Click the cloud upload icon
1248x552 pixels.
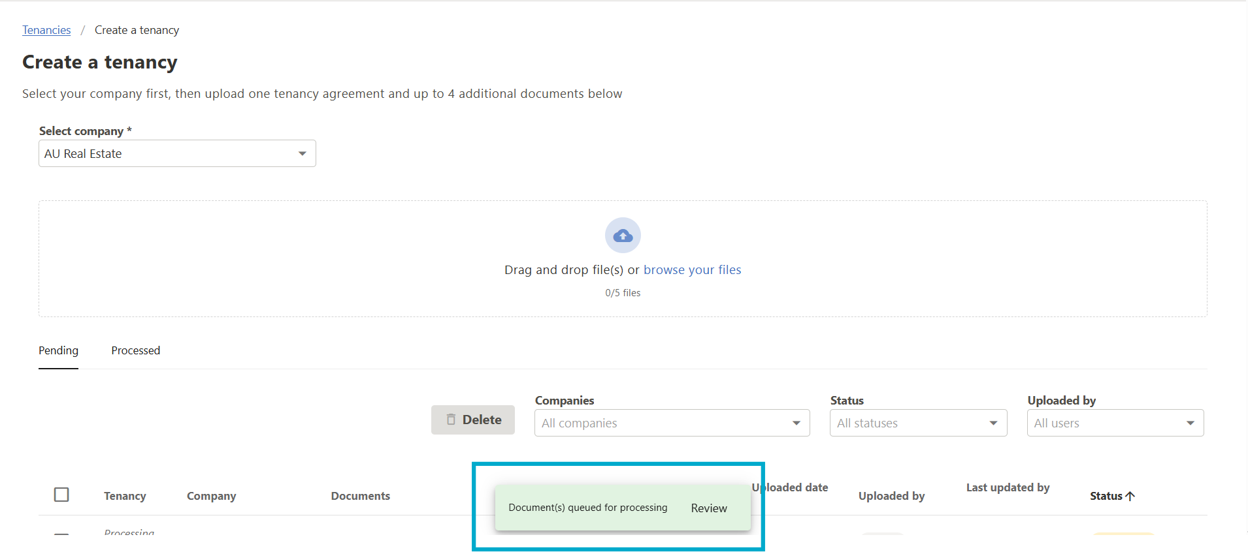coord(623,236)
